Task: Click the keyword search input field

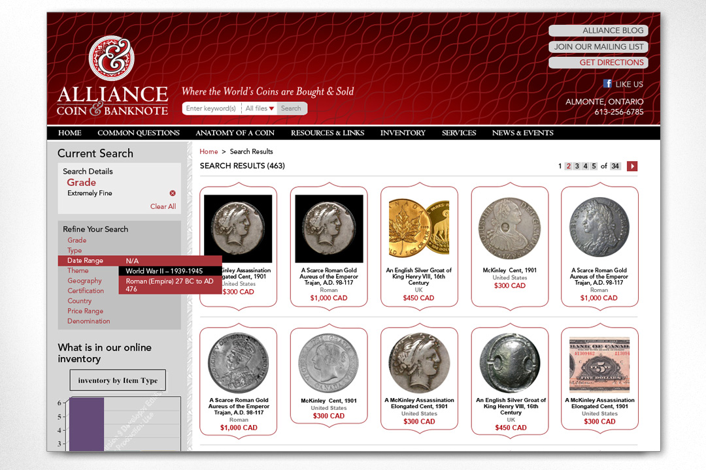Action: [211, 108]
